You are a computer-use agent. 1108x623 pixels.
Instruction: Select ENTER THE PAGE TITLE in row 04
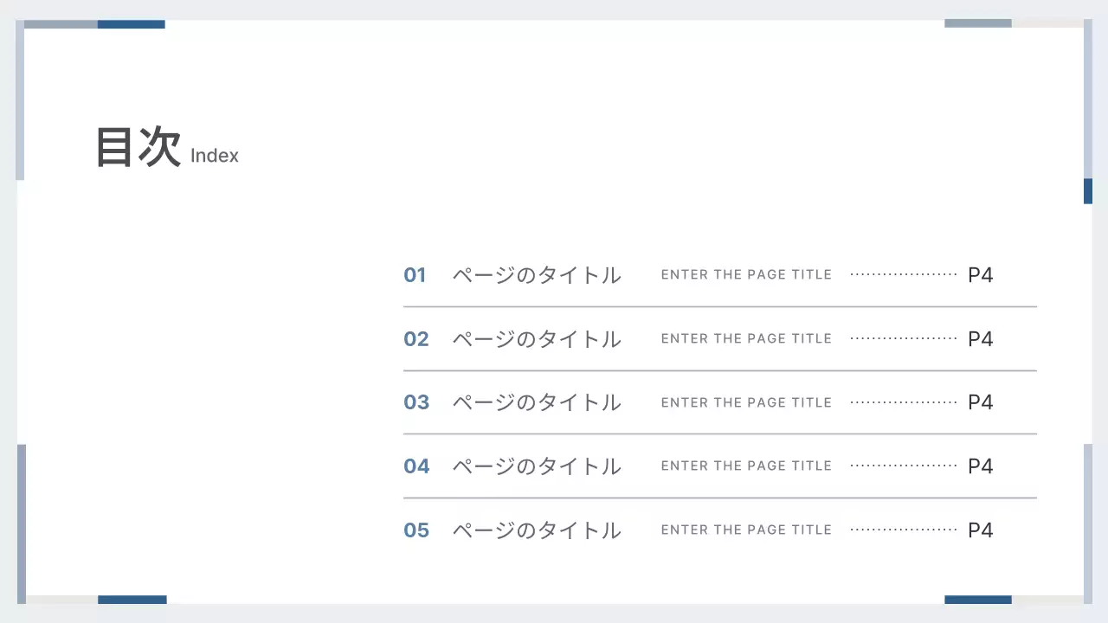coord(746,466)
